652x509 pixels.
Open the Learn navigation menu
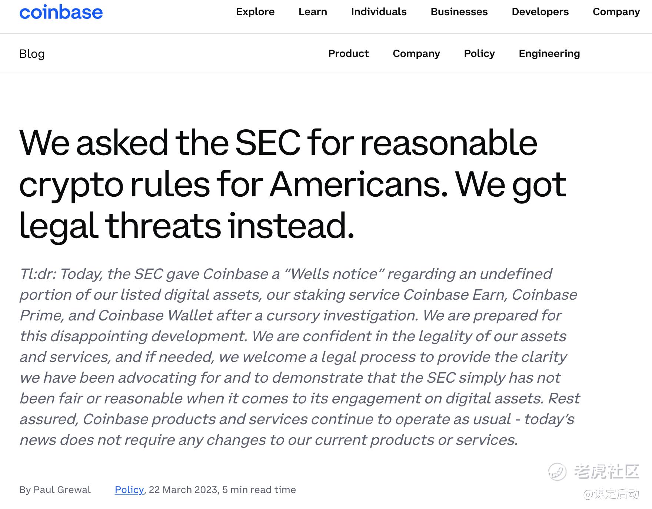pyautogui.click(x=313, y=12)
